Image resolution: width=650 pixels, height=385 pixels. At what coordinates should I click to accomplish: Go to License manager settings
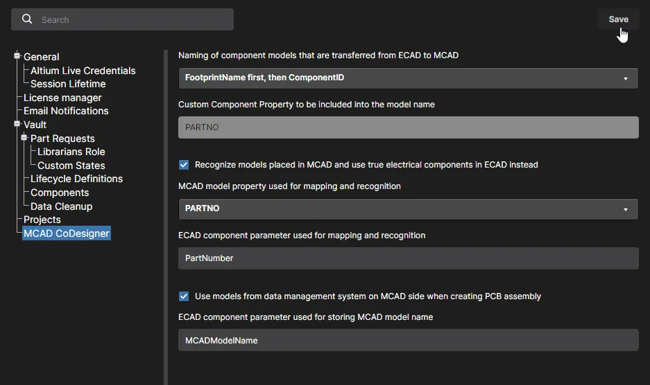[62, 98]
